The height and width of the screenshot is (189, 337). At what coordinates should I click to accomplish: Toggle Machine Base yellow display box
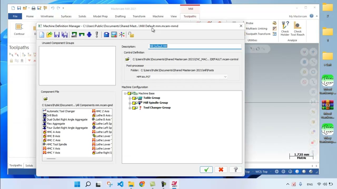click(129, 93)
